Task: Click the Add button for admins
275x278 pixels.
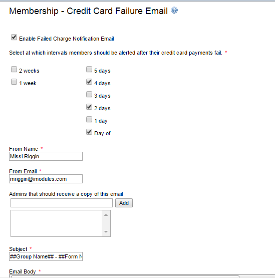Action: tap(124, 203)
